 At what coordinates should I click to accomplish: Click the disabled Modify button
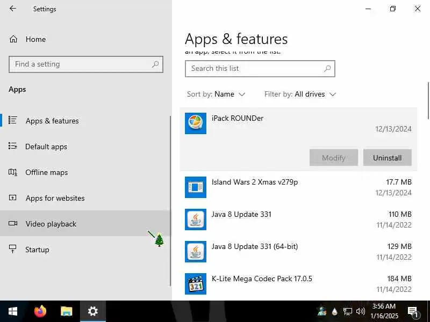pyautogui.click(x=333, y=157)
